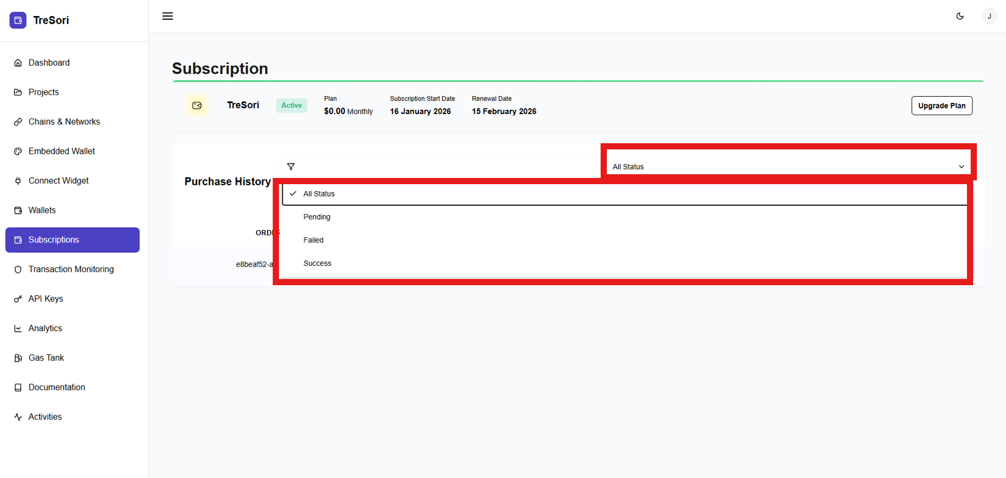Open the user avatar J menu
This screenshot has height=478, width=1006.
(989, 16)
